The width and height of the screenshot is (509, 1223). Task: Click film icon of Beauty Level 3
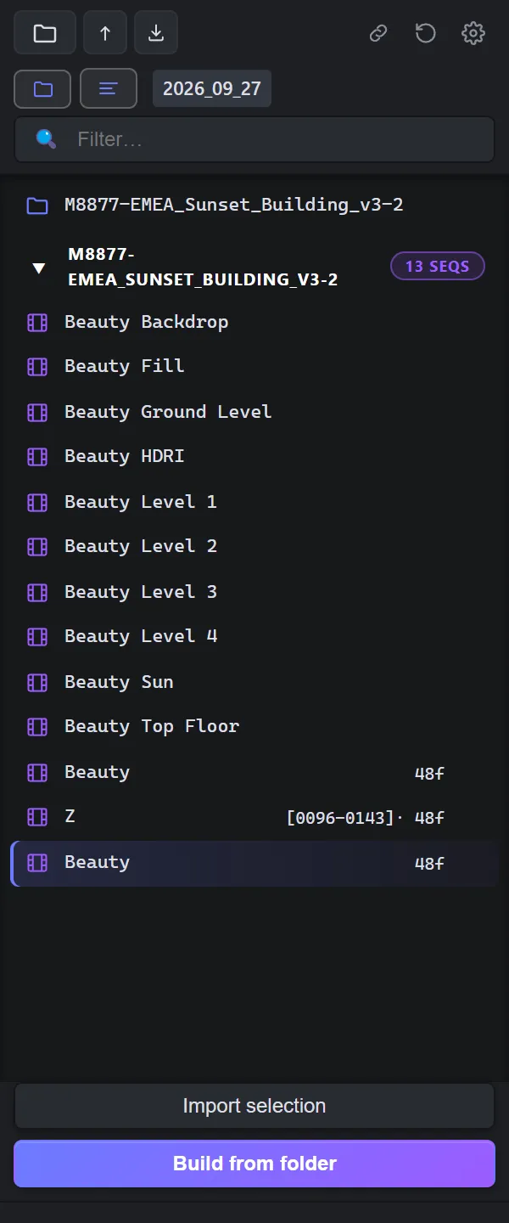tap(37, 592)
